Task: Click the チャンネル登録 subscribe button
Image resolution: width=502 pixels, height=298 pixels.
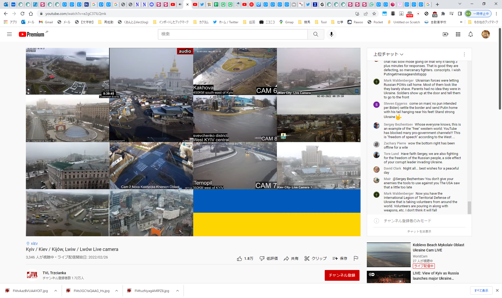Action: pyautogui.click(x=342, y=275)
